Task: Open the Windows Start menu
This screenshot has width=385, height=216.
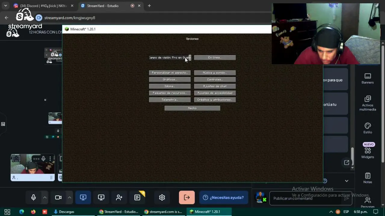Action: coord(7,212)
